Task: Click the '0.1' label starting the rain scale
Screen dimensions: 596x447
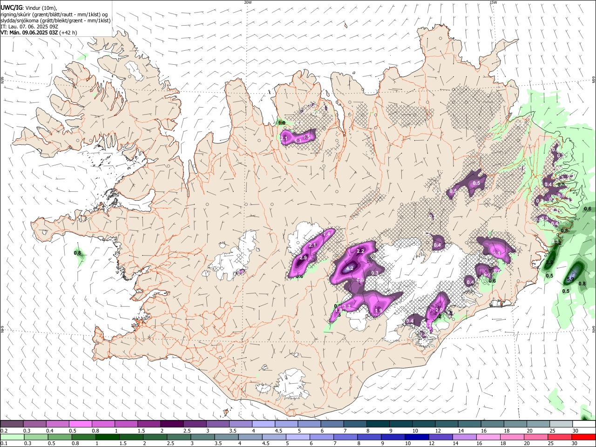Action: tap(4, 443)
